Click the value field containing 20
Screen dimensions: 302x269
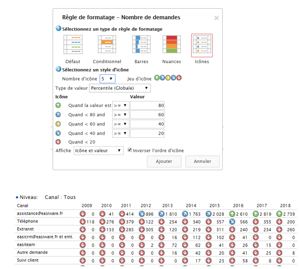pos(147,134)
